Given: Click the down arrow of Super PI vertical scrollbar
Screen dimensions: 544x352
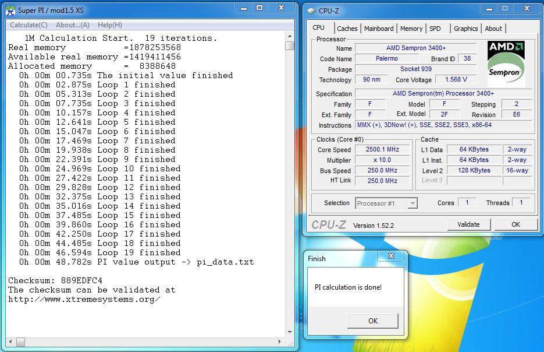Looking at the screenshot, I should [290, 332].
